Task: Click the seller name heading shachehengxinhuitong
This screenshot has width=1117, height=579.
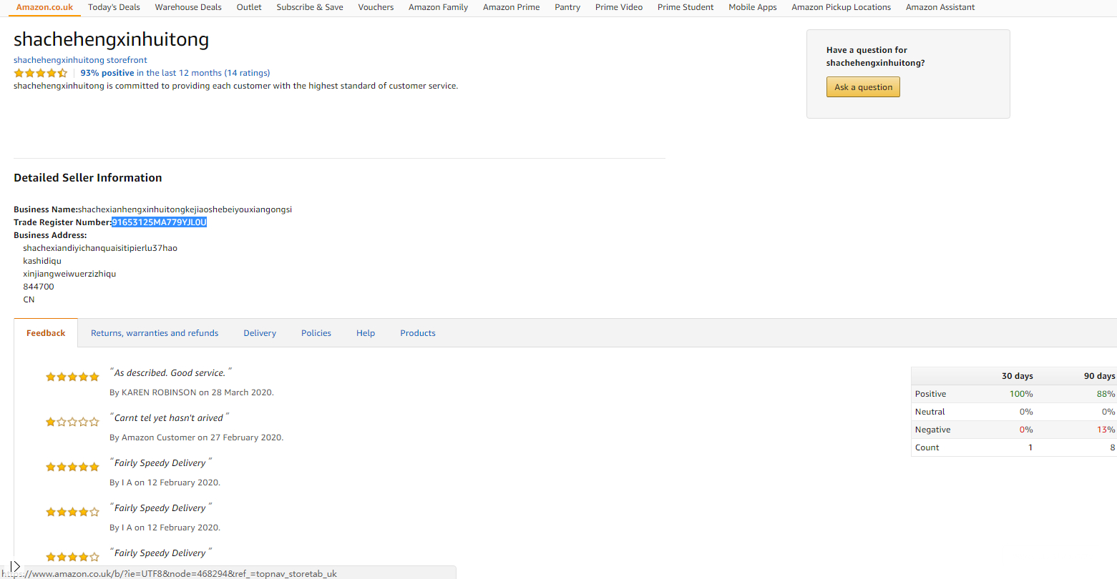Action: pos(111,39)
